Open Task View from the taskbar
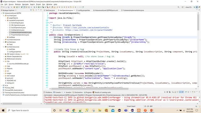Screen dimensions: 201x113 (x=61, y=110)
